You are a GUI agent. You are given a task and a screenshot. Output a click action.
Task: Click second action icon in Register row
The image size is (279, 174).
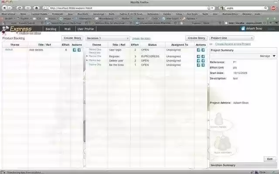pos(203,57)
